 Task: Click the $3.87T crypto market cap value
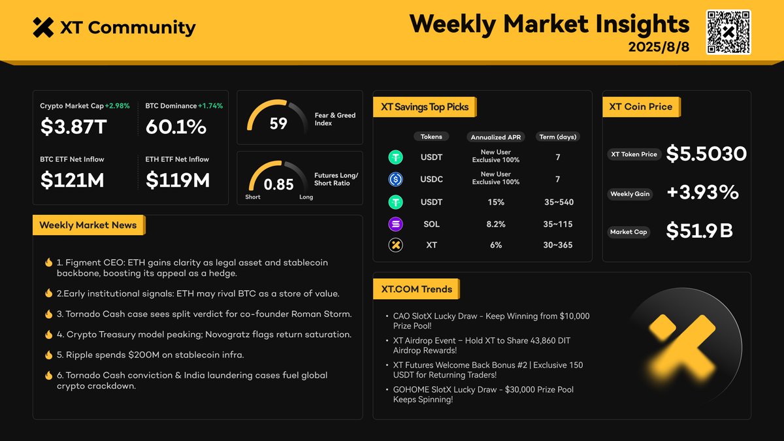[x=74, y=127]
